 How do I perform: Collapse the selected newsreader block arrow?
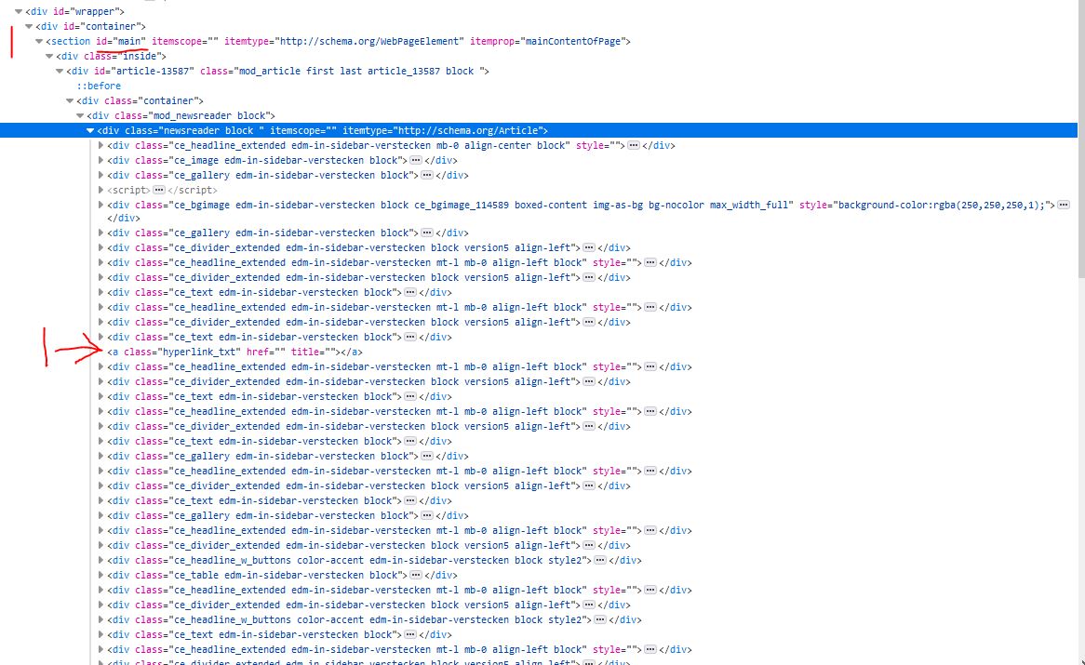tap(90, 130)
